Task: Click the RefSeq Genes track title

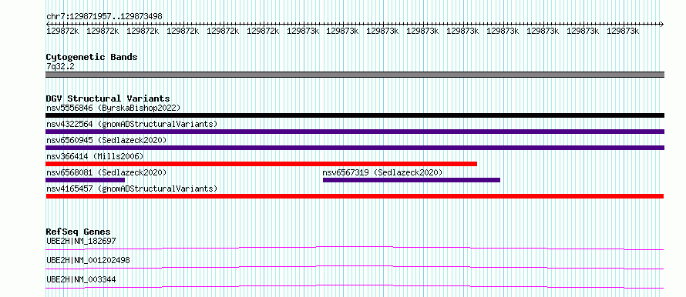Action: [79, 232]
